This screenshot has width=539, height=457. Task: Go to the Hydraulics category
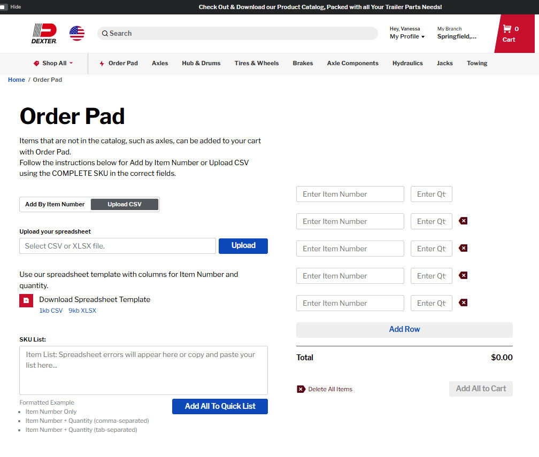tap(407, 63)
